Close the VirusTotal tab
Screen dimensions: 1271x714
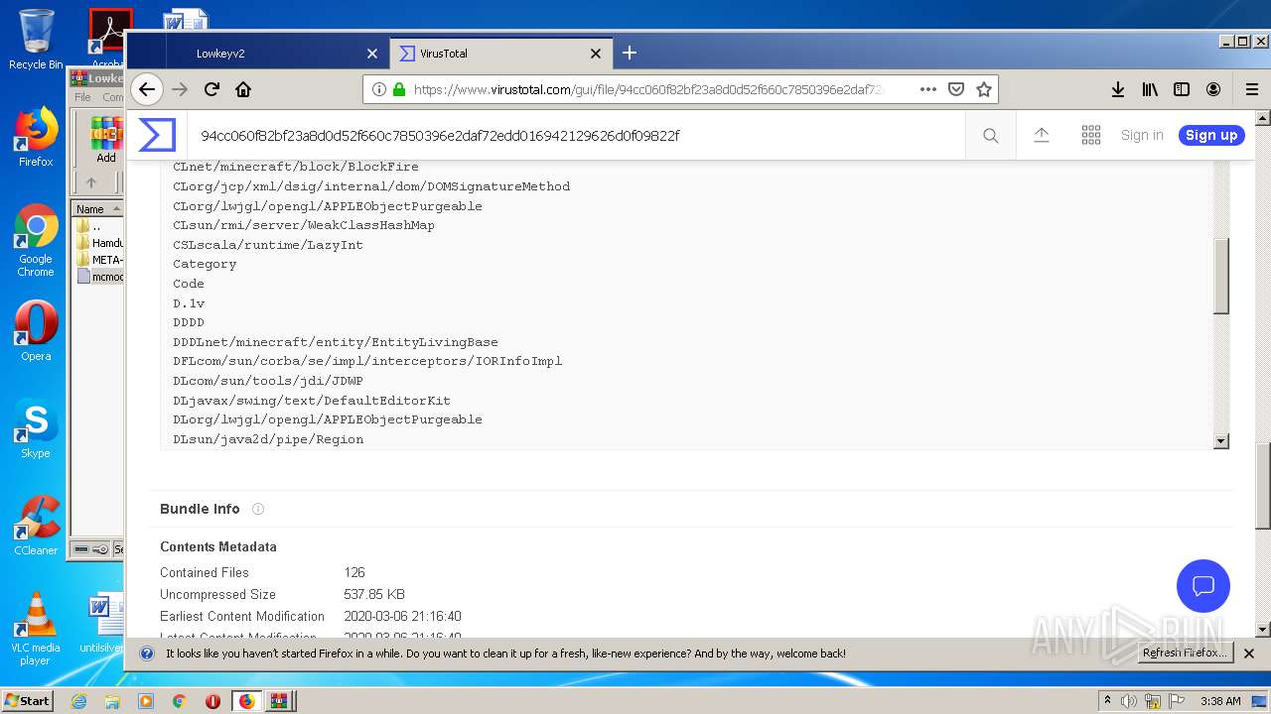click(x=596, y=54)
